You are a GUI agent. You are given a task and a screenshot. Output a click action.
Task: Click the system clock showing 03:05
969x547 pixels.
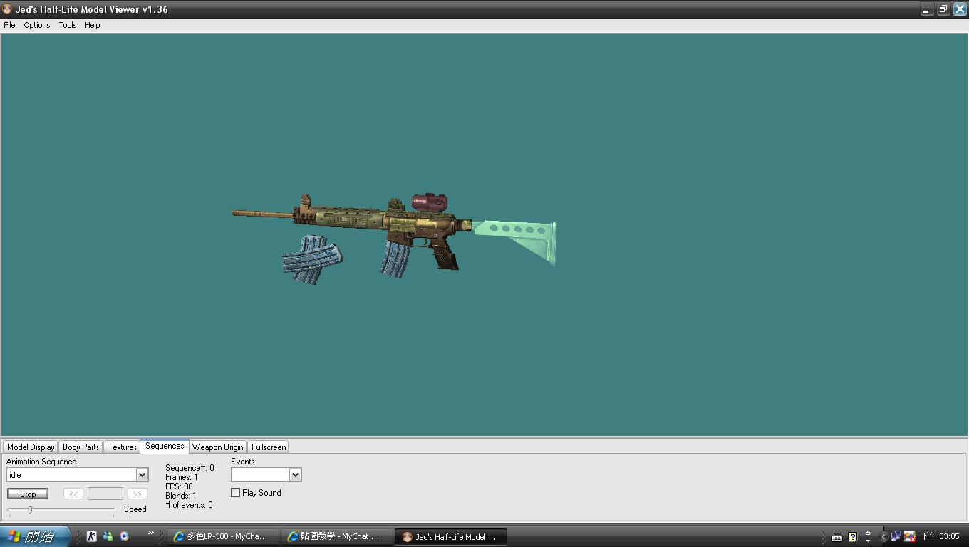[940, 536]
